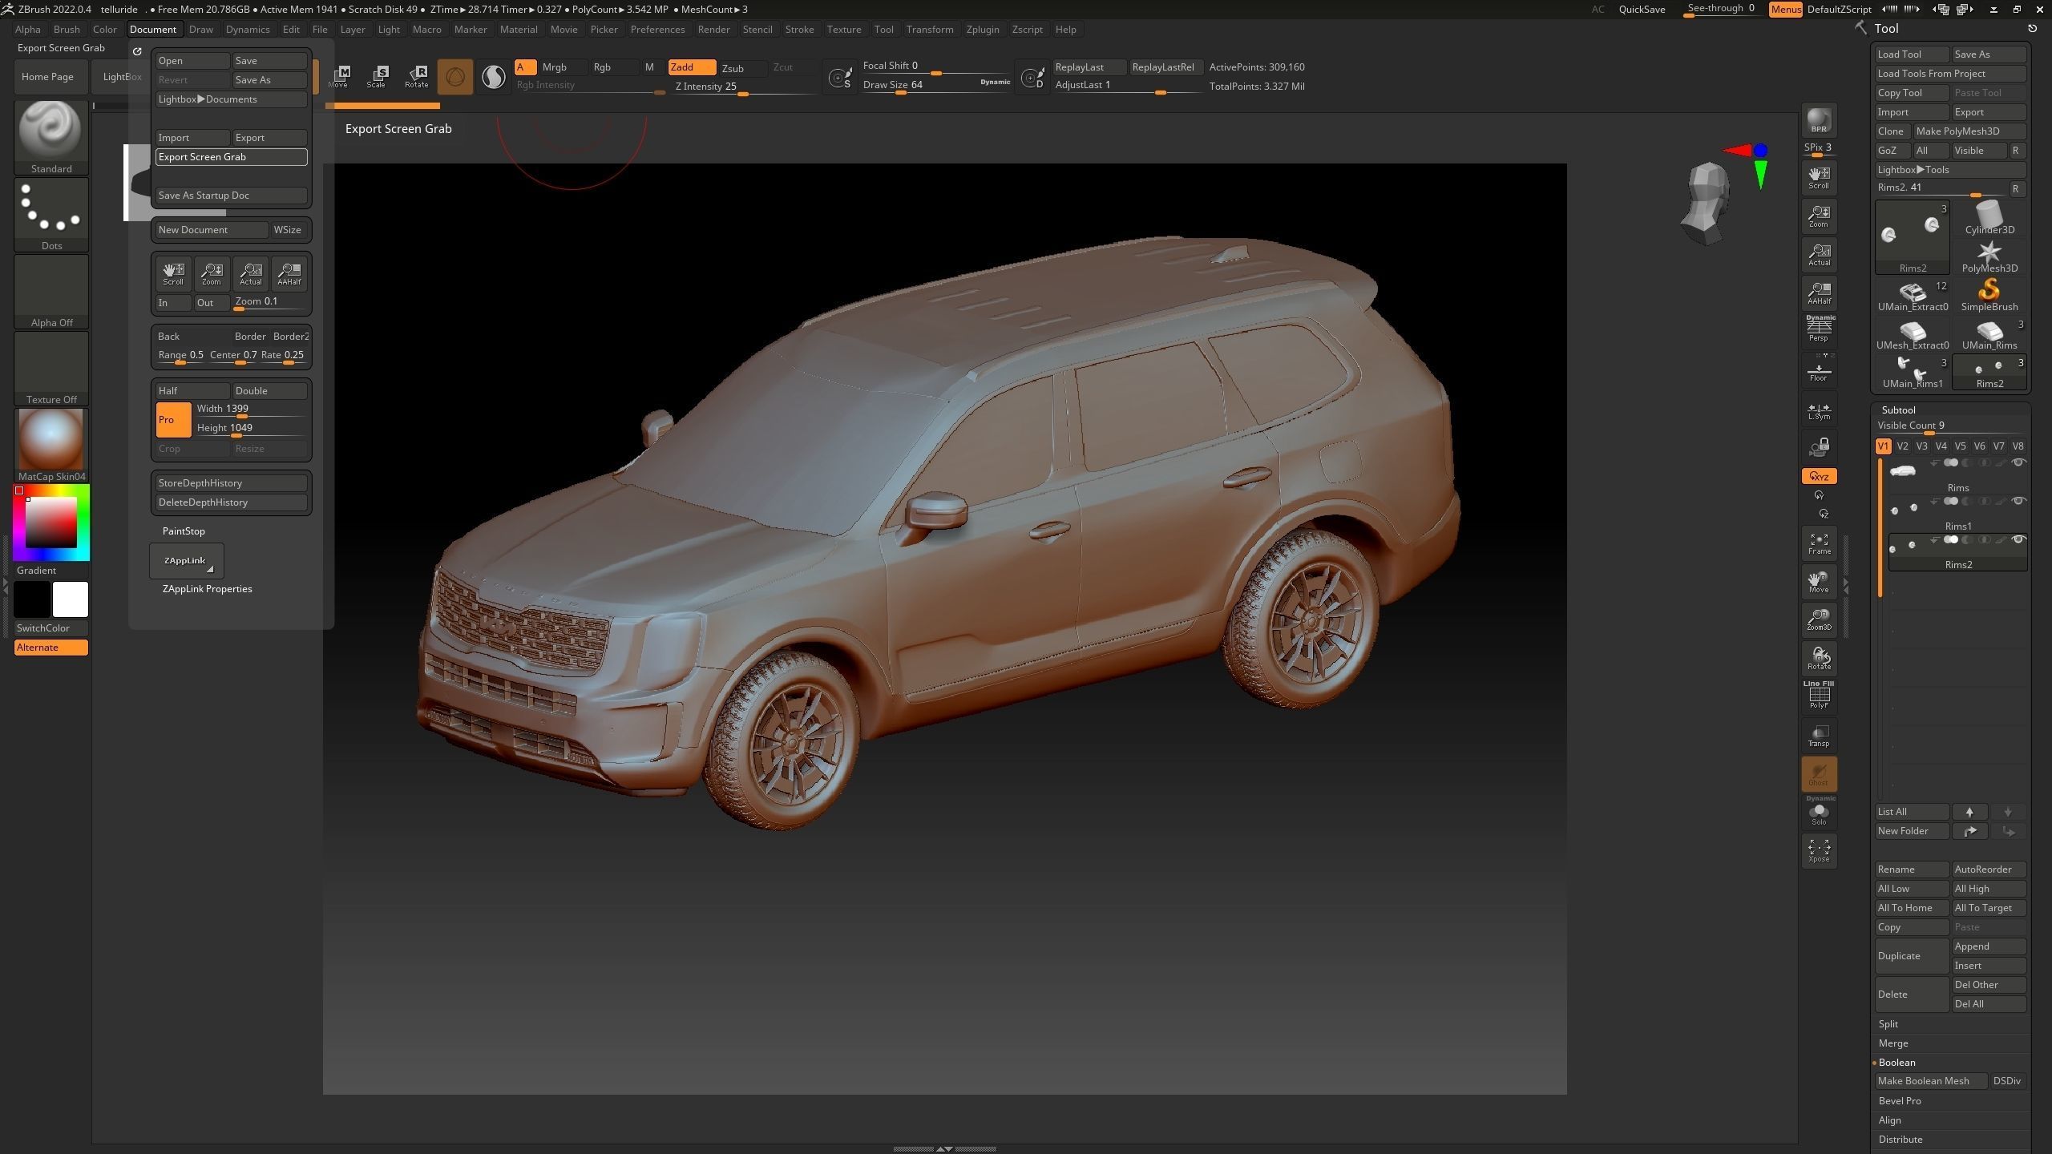The width and height of the screenshot is (2052, 1154).
Task: Click Make PolyMesh3D button
Action: (x=1969, y=131)
